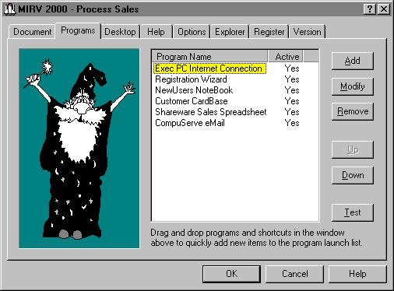394x291 pixels.
Task: Show the Version tab
Action: 307,32
